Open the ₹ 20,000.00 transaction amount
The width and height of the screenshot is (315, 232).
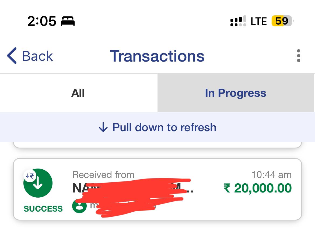(x=258, y=188)
